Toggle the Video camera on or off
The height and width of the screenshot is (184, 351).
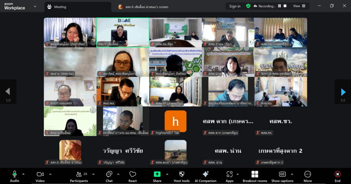click(x=40, y=176)
